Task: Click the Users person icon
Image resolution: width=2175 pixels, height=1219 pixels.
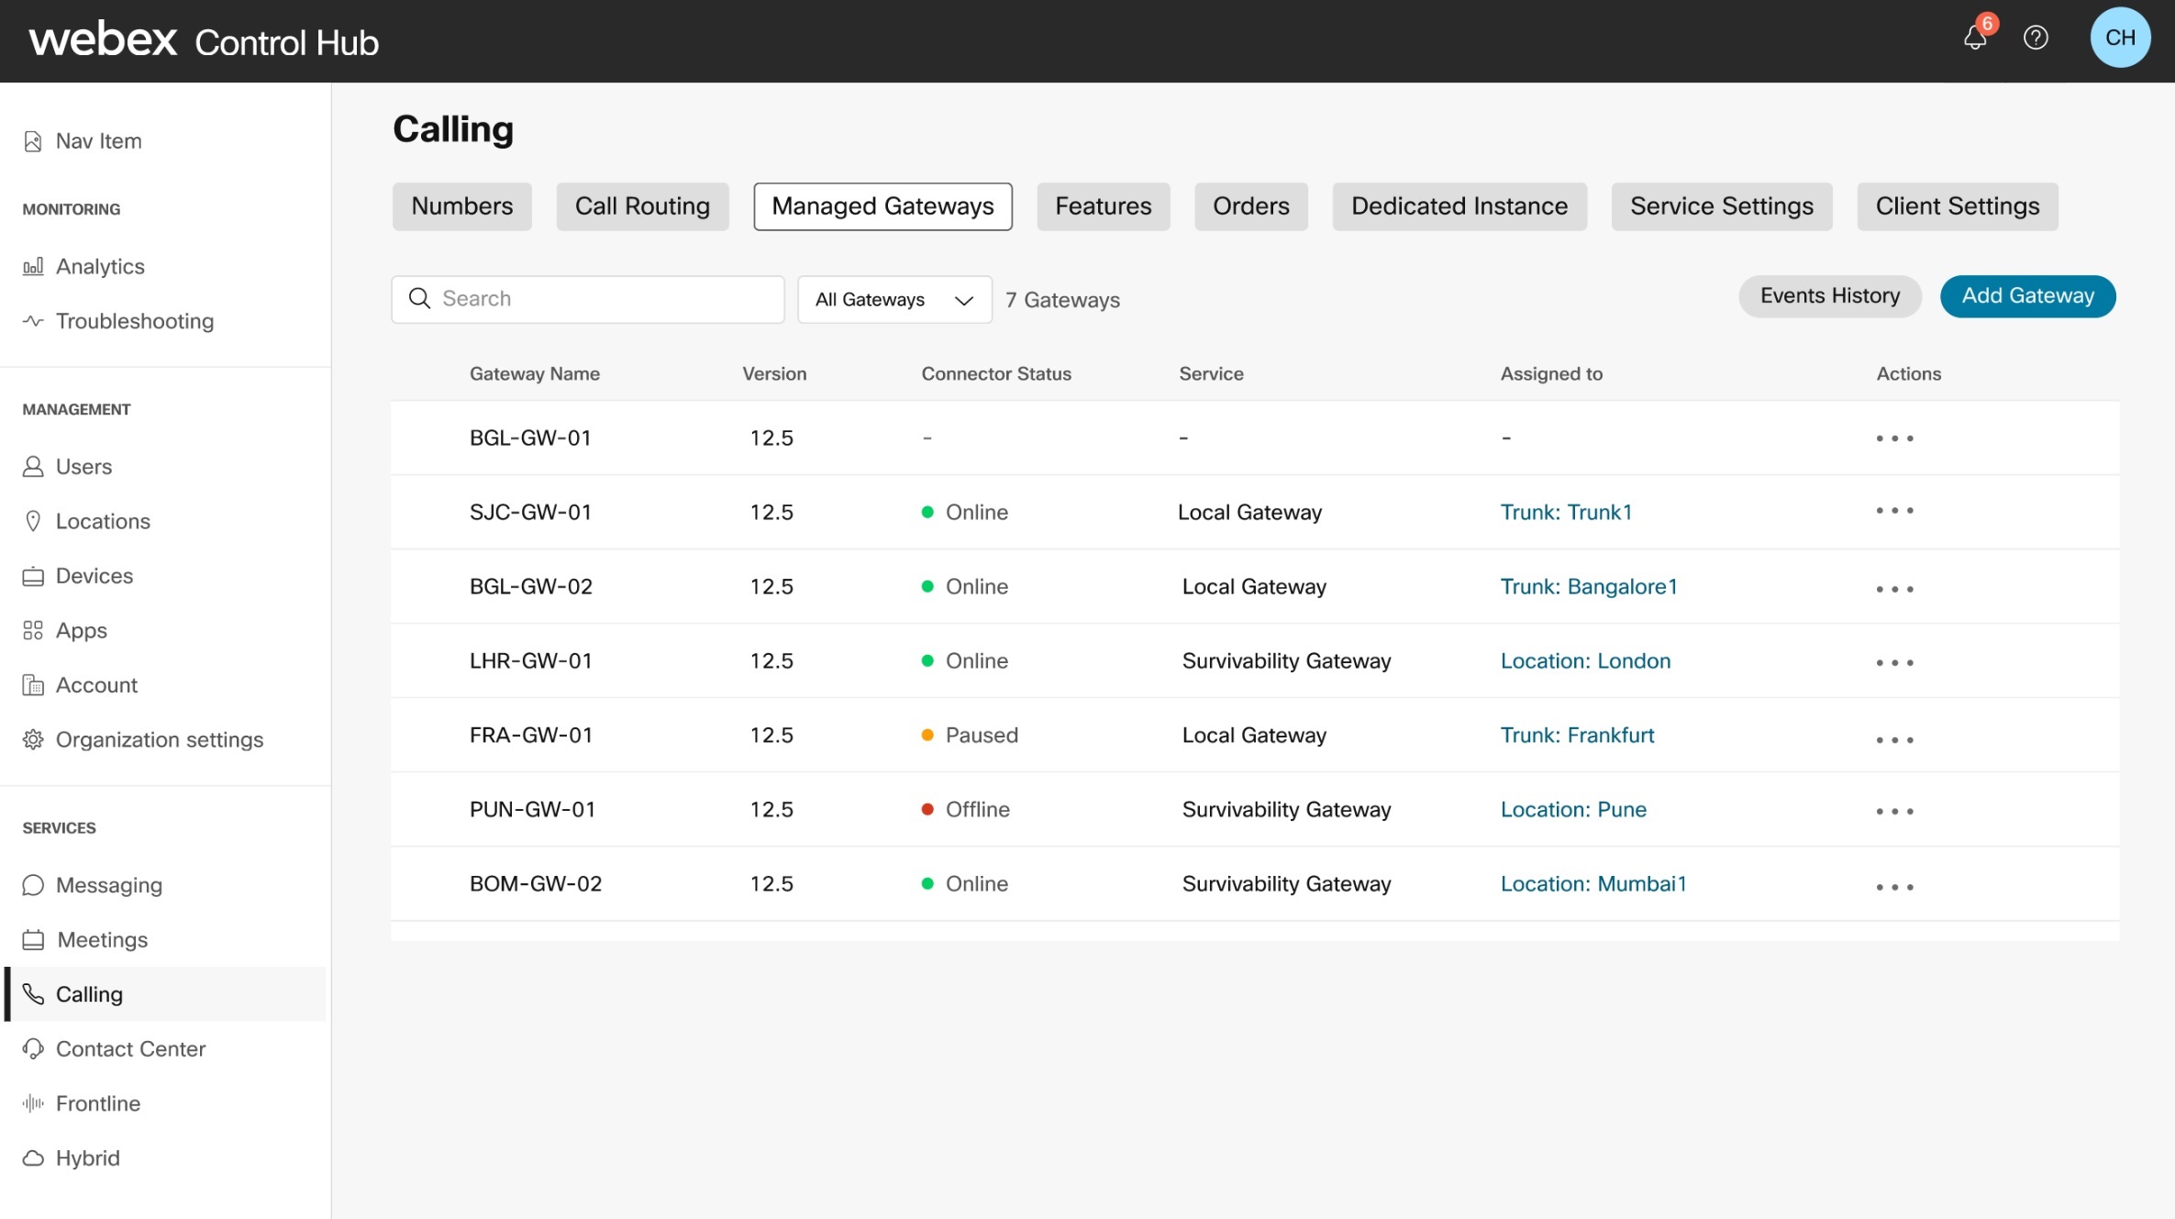Action: pyautogui.click(x=33, y=467)
